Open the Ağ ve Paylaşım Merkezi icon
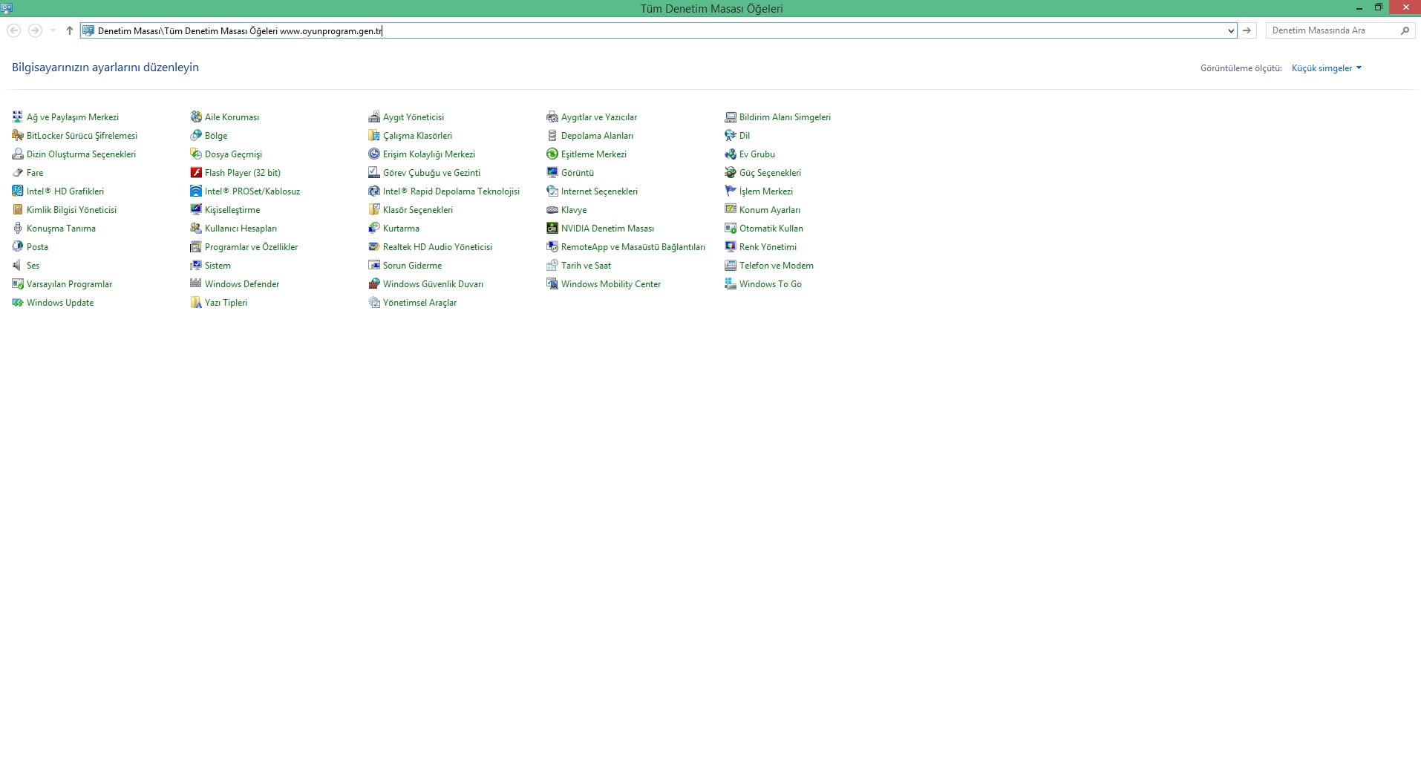The height and width of the screenshot is (768, 1421). click(x=18, y=116)
